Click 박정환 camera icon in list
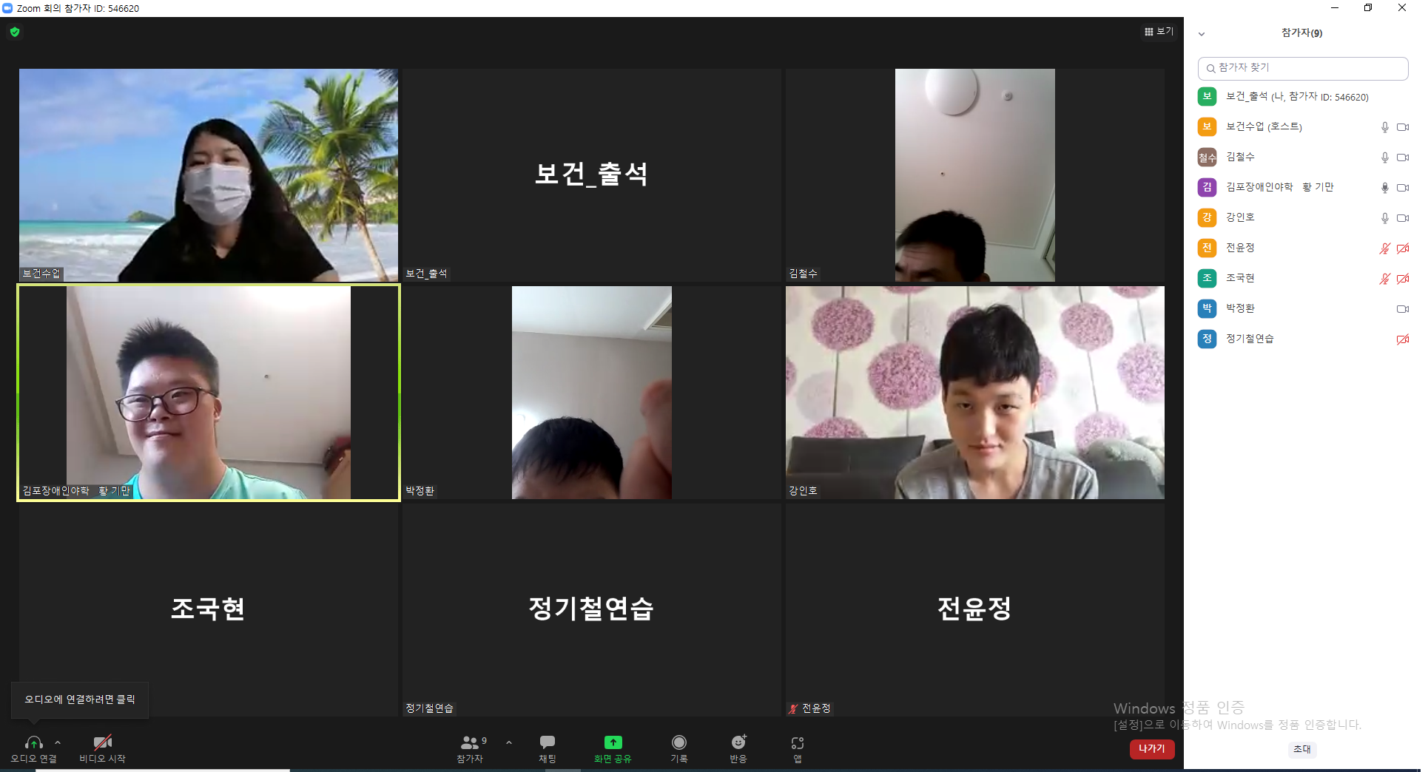This screenshot has width=1428, height=772. coord(1403,309)
